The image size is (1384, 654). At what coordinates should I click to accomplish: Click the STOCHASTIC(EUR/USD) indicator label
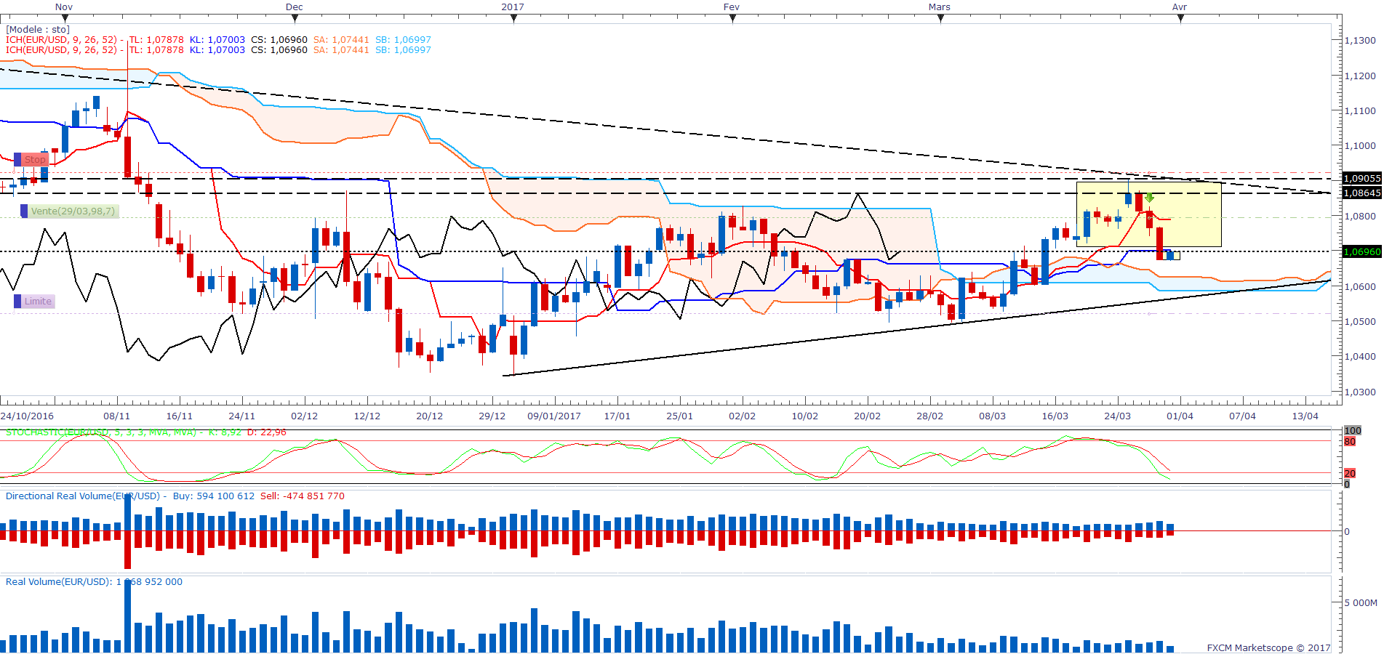101,432
